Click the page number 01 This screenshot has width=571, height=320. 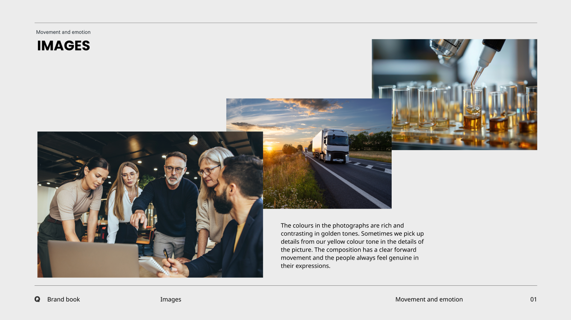533,299
